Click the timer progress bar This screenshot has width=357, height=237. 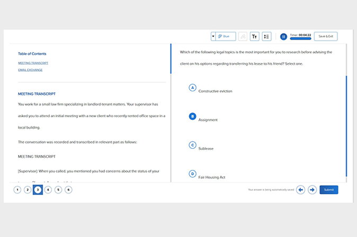tap(300, 39)
